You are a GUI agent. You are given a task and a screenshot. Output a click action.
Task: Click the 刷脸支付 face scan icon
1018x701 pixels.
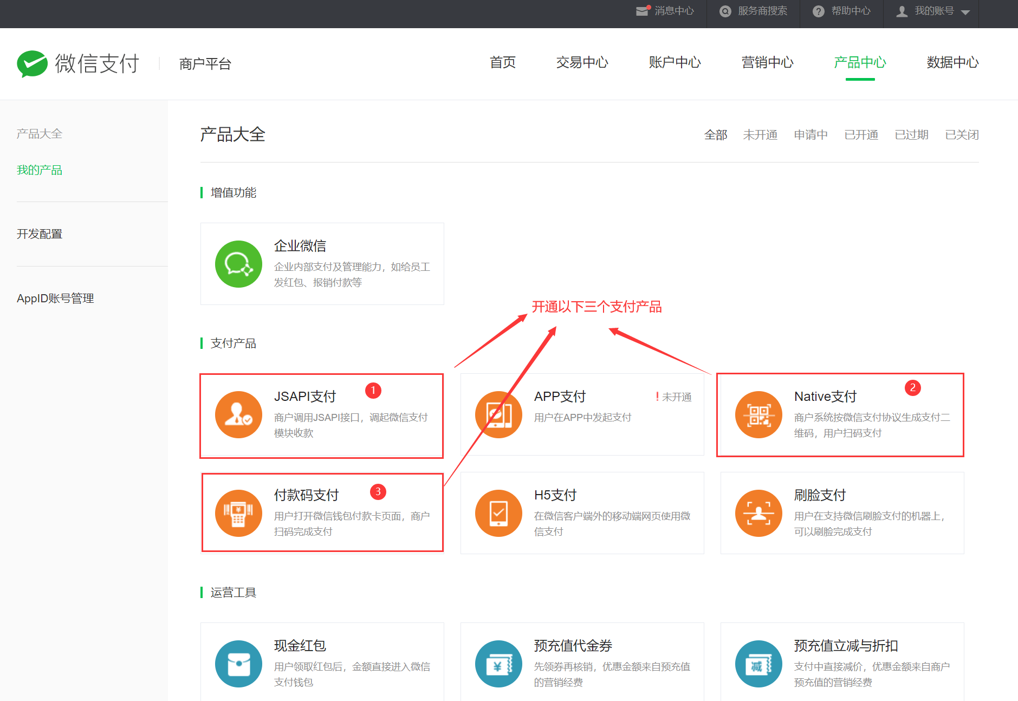758,514
